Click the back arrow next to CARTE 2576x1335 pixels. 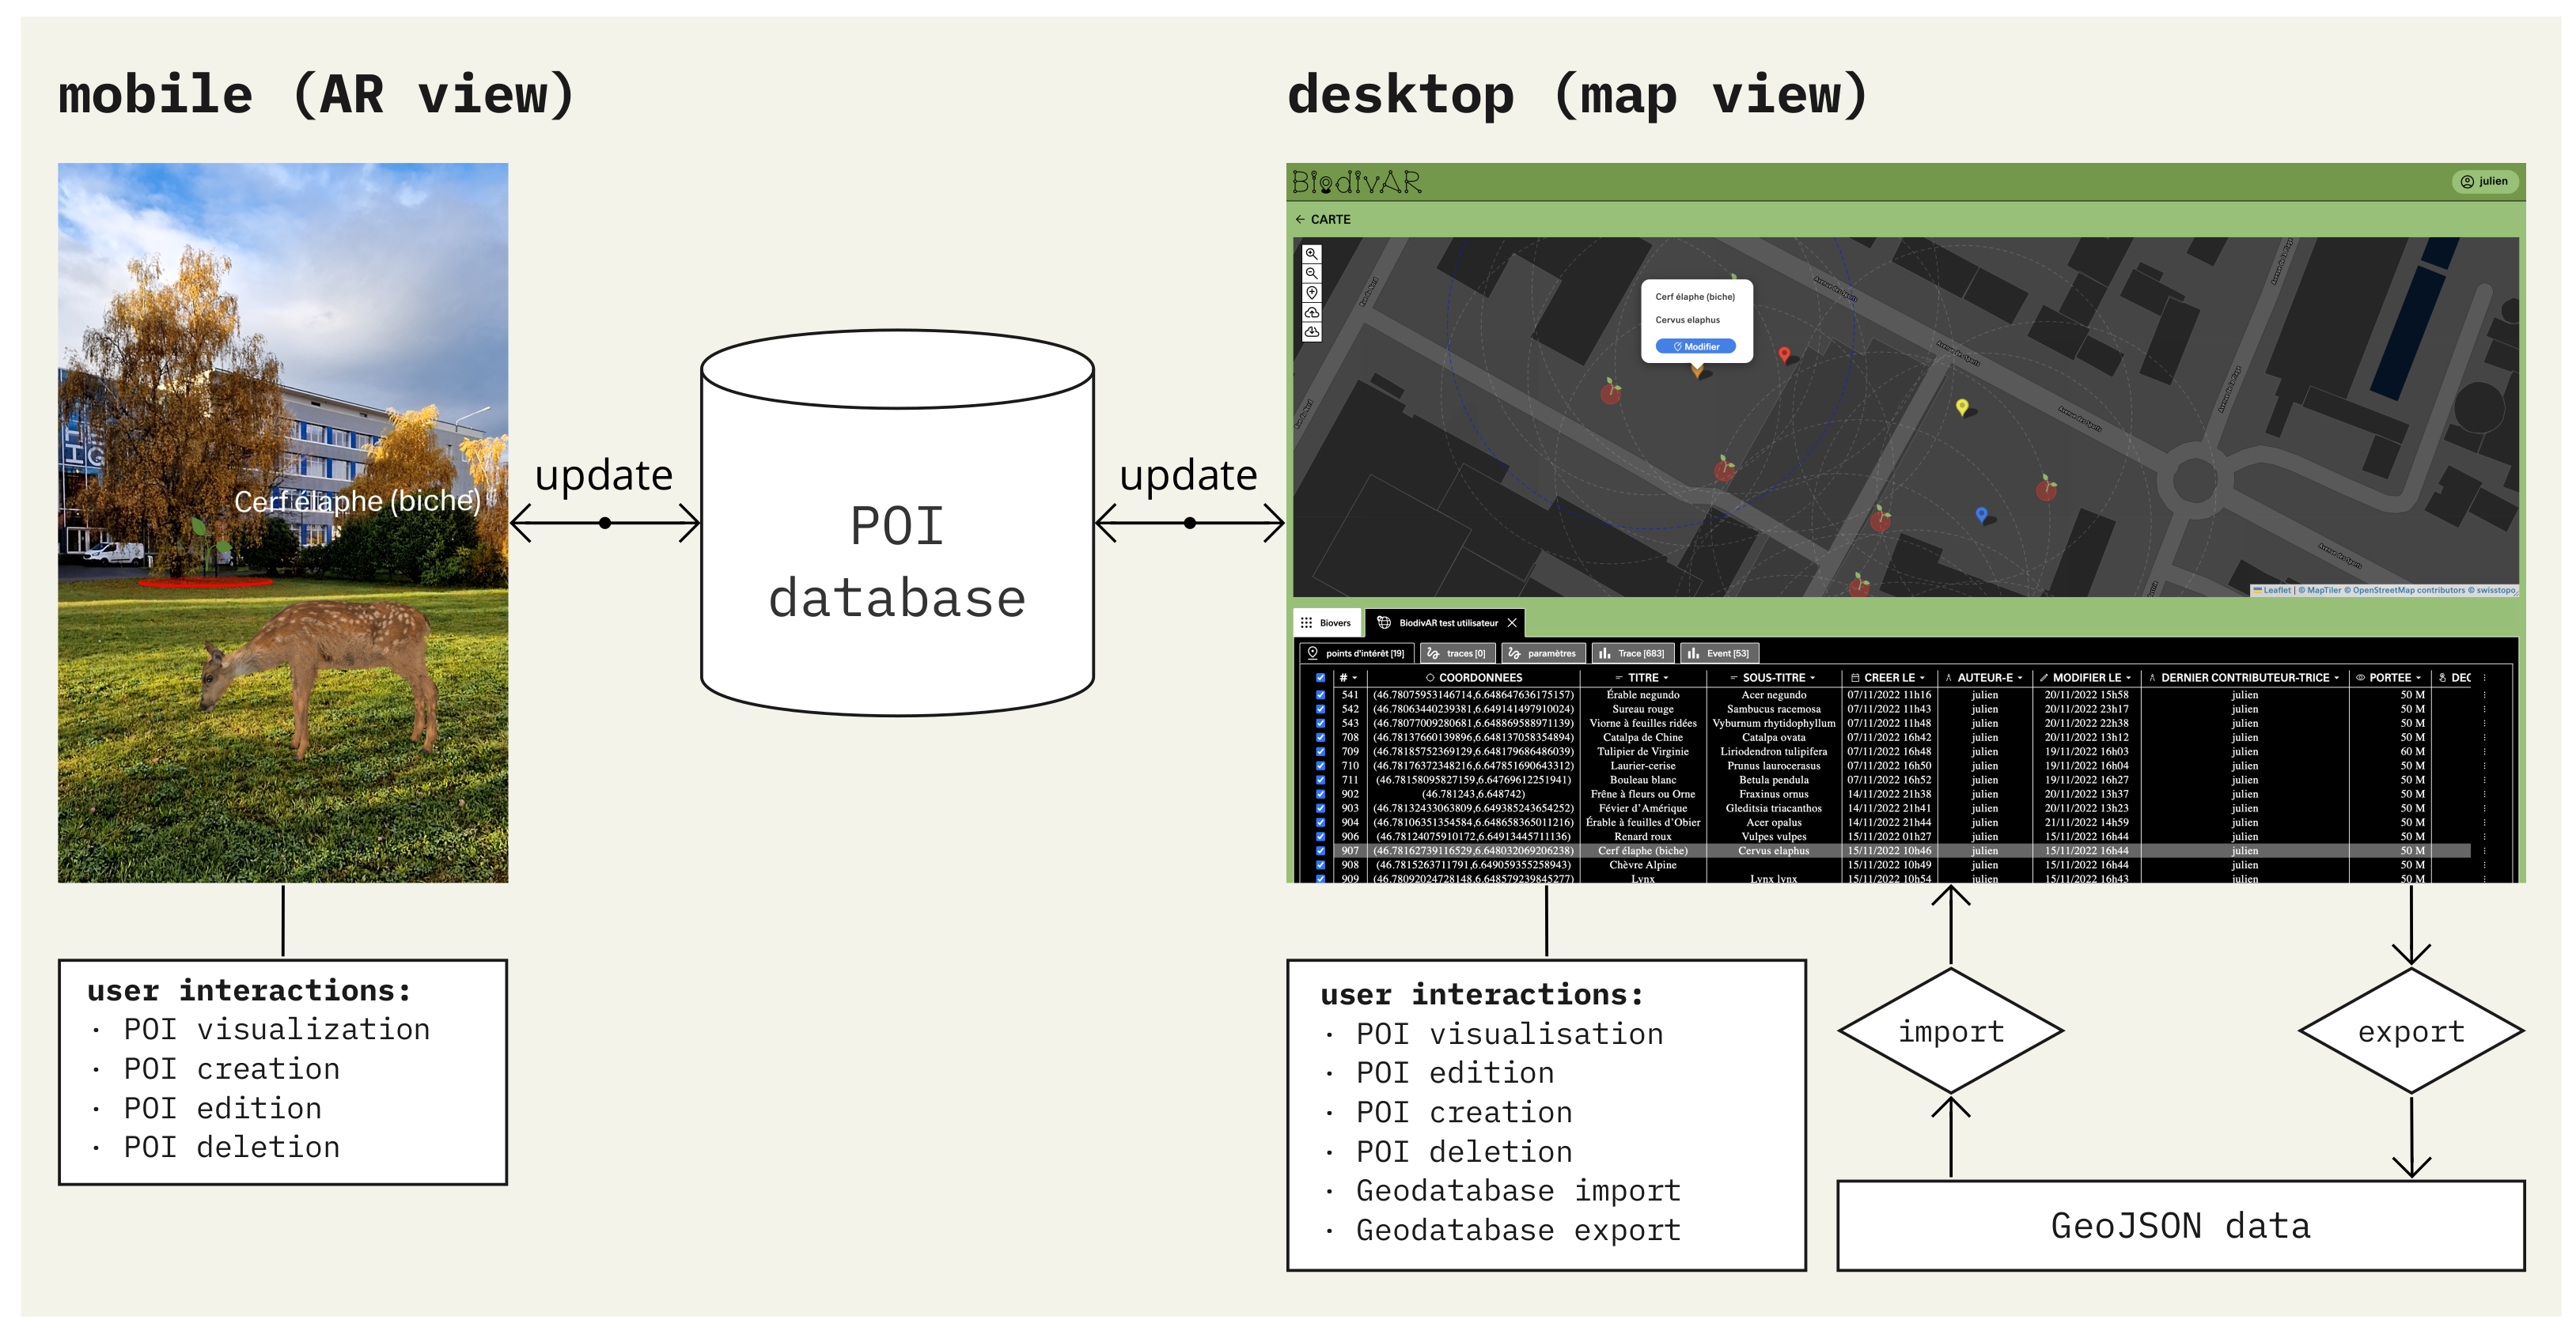(x=1300, y=219)
